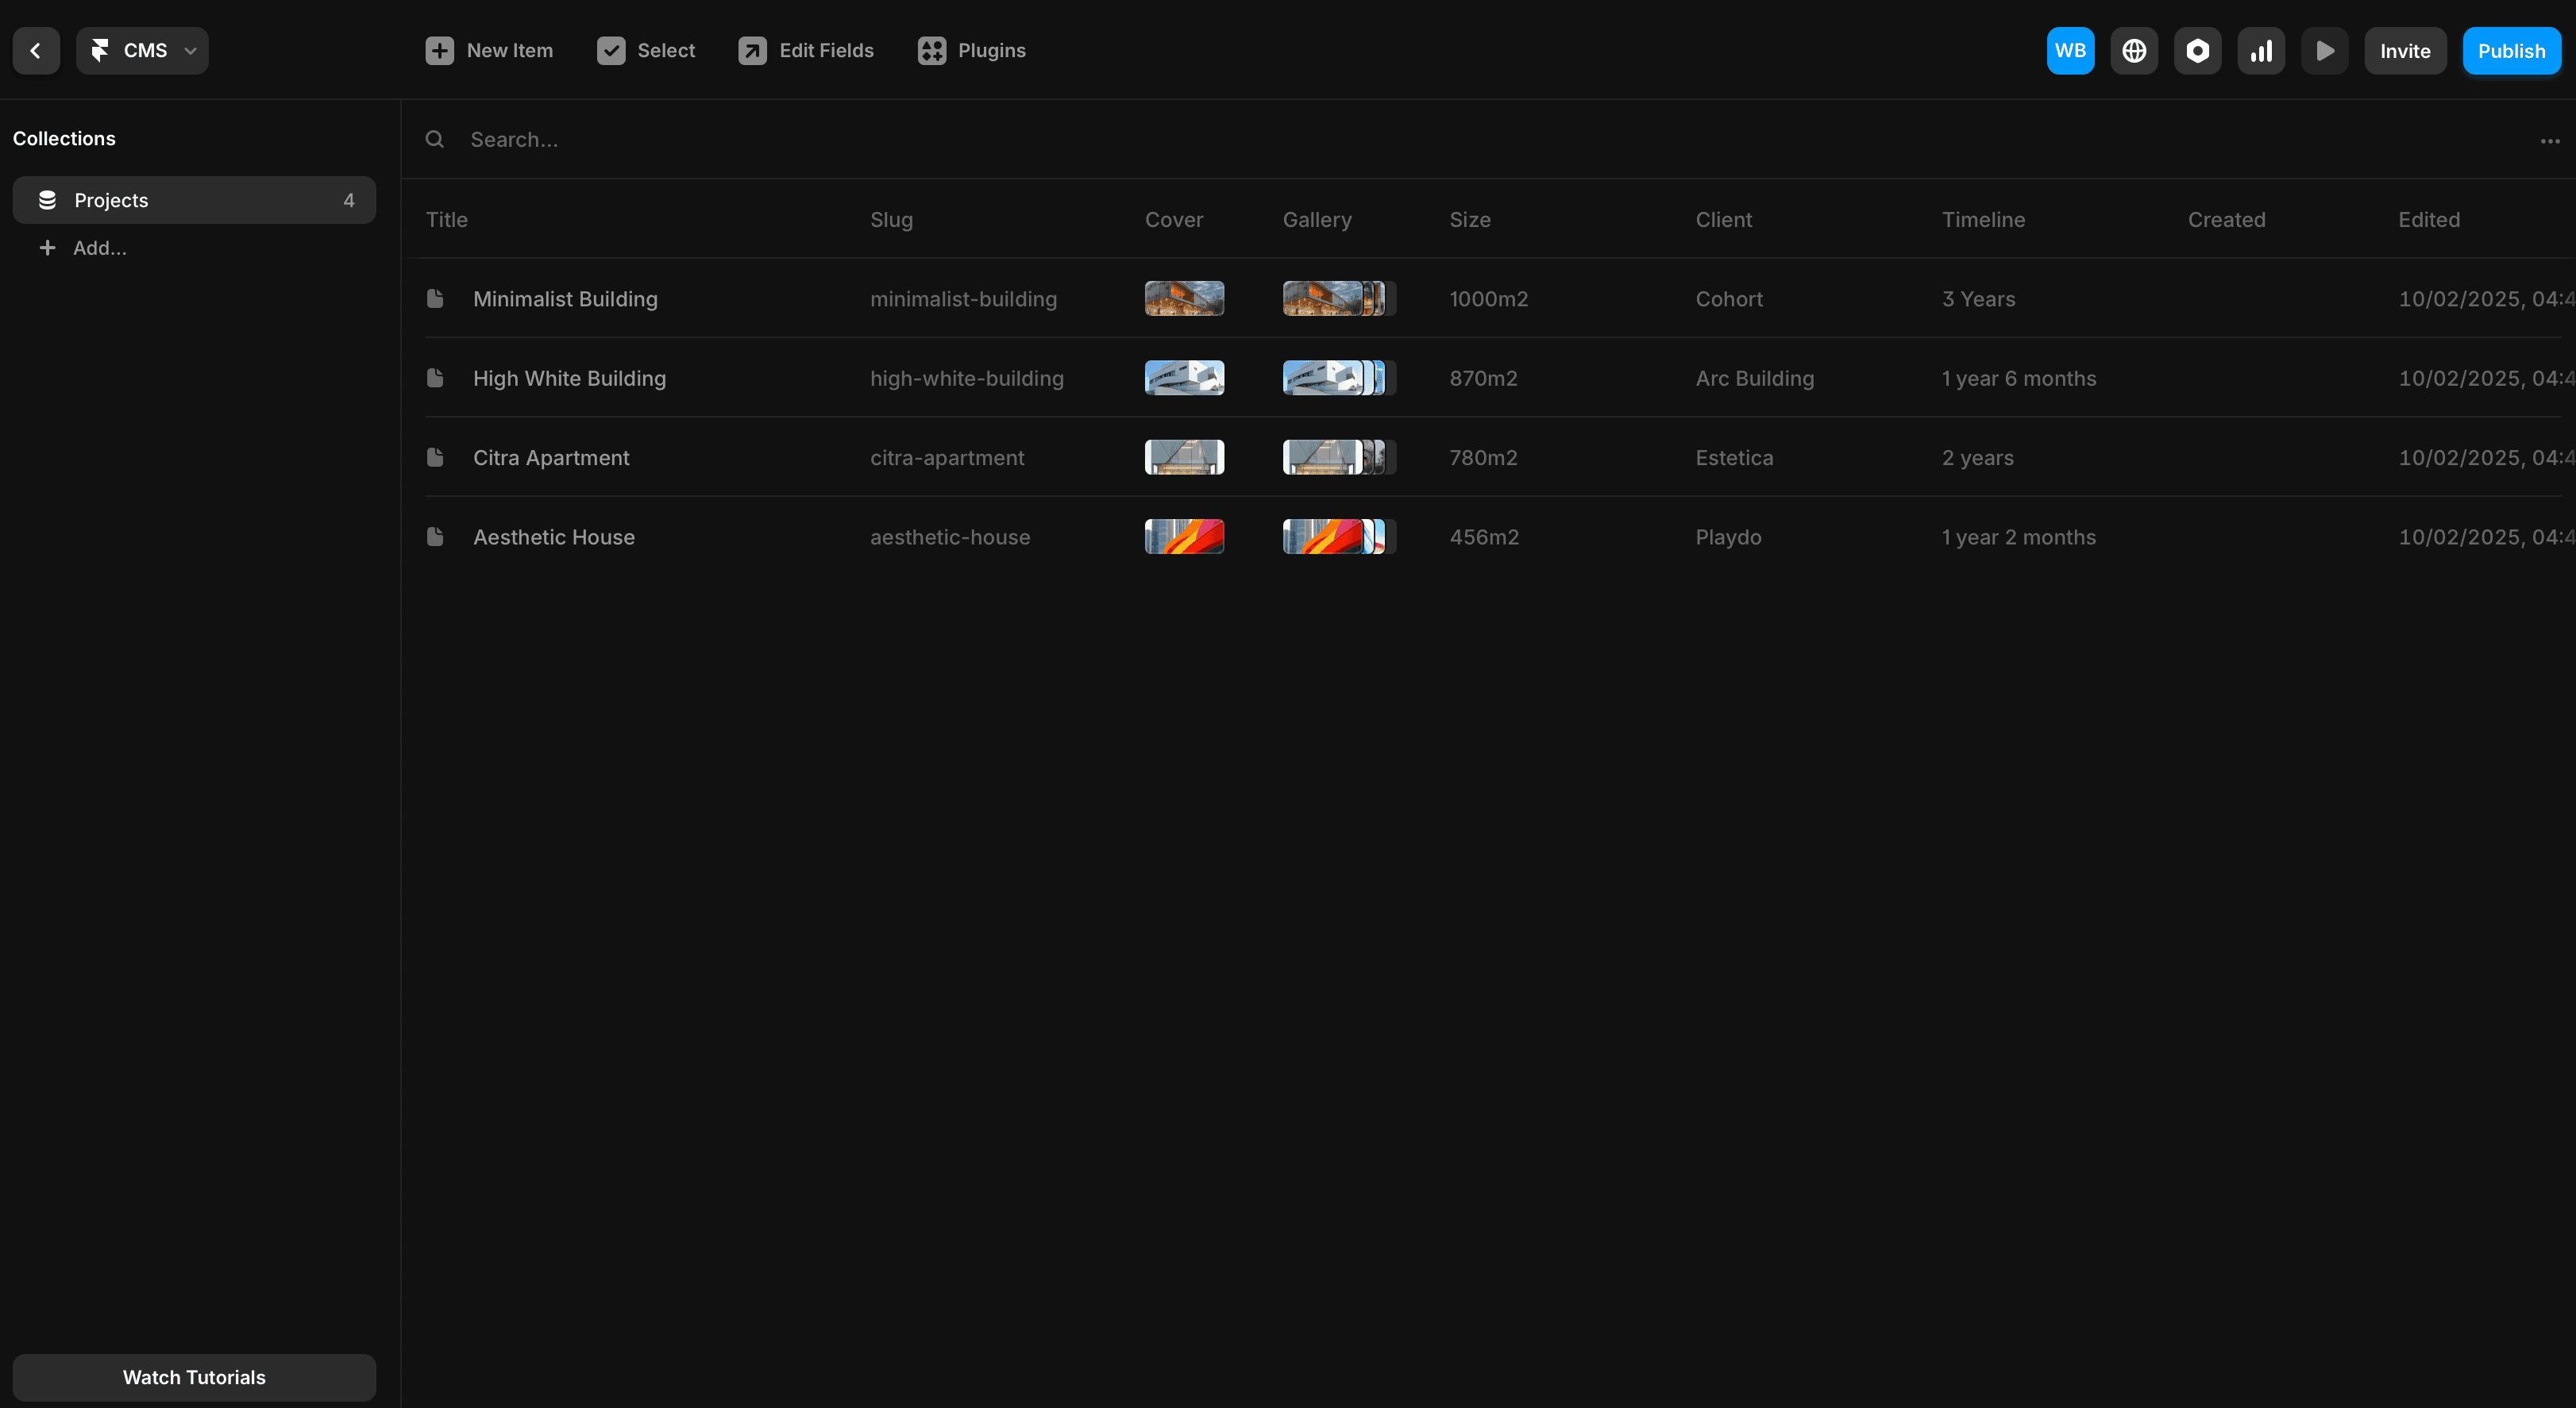Click the Projects database stack icon
The height and width of the screenshot is (1408, 2576).
pos(47,200)
